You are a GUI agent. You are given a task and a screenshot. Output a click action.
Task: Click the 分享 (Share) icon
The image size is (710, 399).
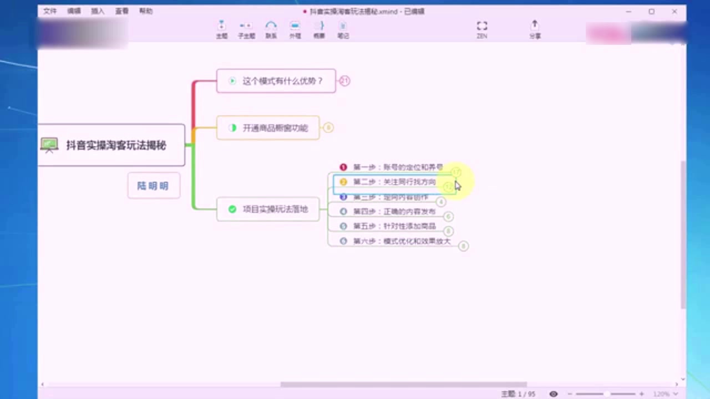pyautogui.click(x=535, y=29)
